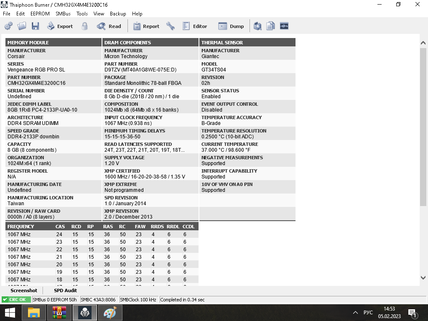The width and height of the screenshot is (428, 321).
Task: Click the padlock write-protection icon
Action: click(84, 26)
